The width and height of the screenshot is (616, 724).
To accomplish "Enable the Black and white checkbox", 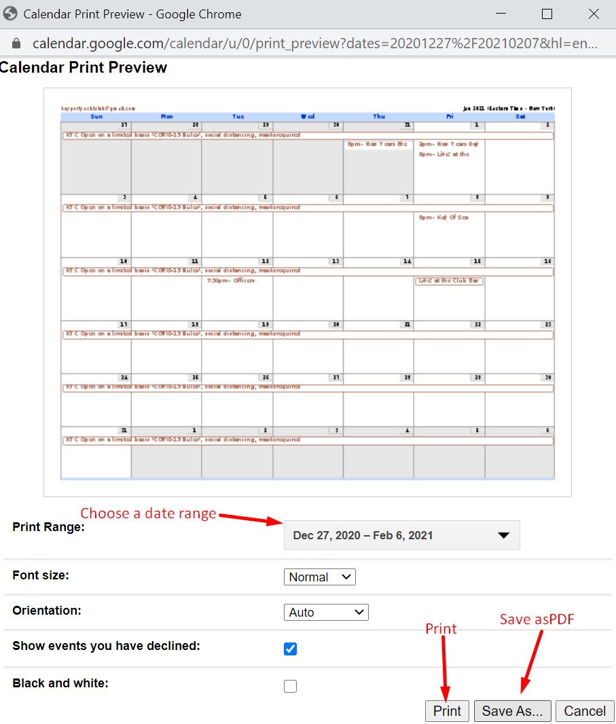I will click(x=291, y=686).
